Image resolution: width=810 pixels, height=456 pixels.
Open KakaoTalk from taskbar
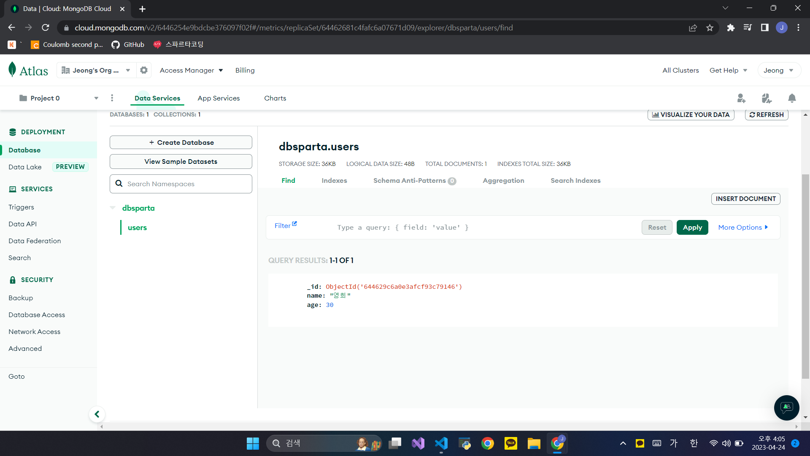click(510, 443)
